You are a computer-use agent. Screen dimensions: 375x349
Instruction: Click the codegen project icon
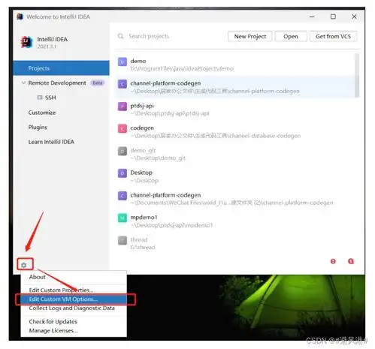(122, 128)
